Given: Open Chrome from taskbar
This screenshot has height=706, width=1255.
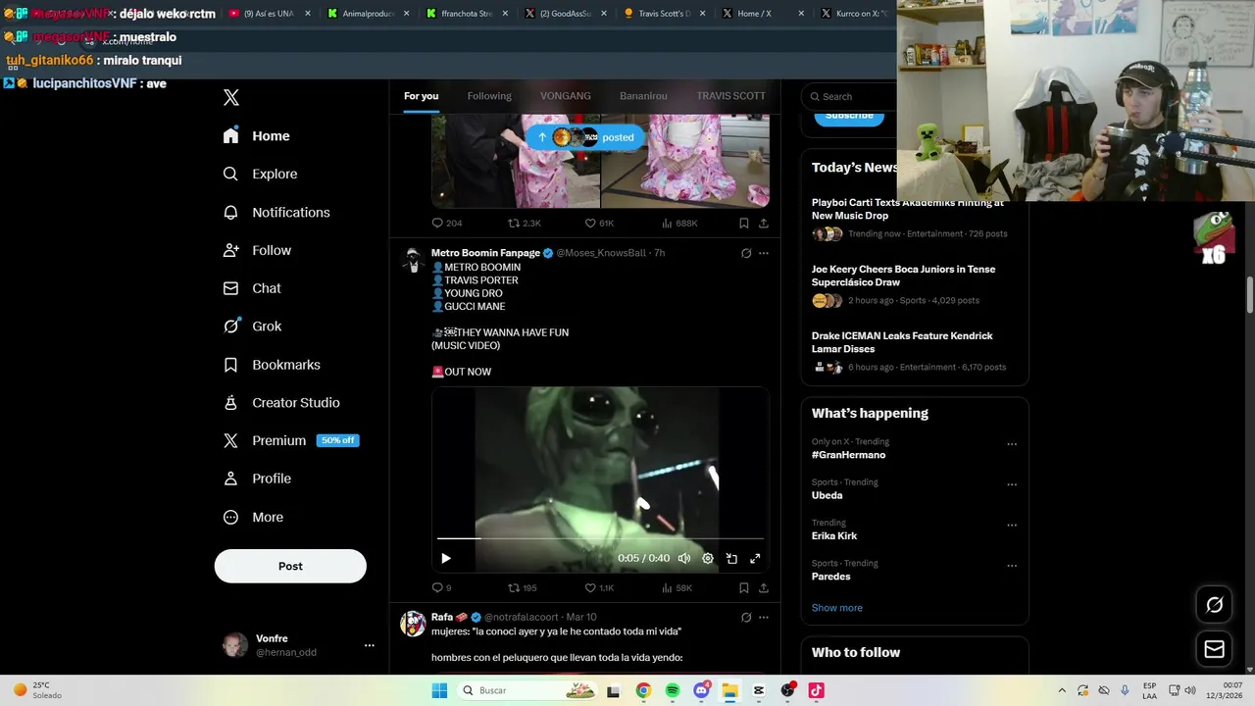Looking at the screenshot, I should pyautogui.click(x=643, y=690).
